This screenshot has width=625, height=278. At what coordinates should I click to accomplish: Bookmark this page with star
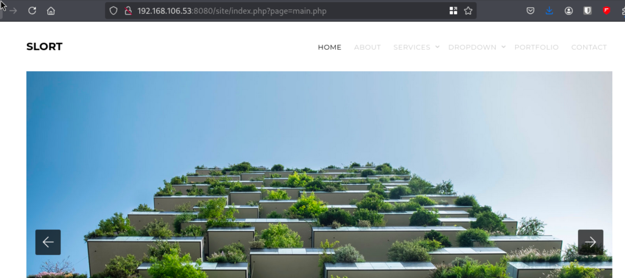(468, 11)
